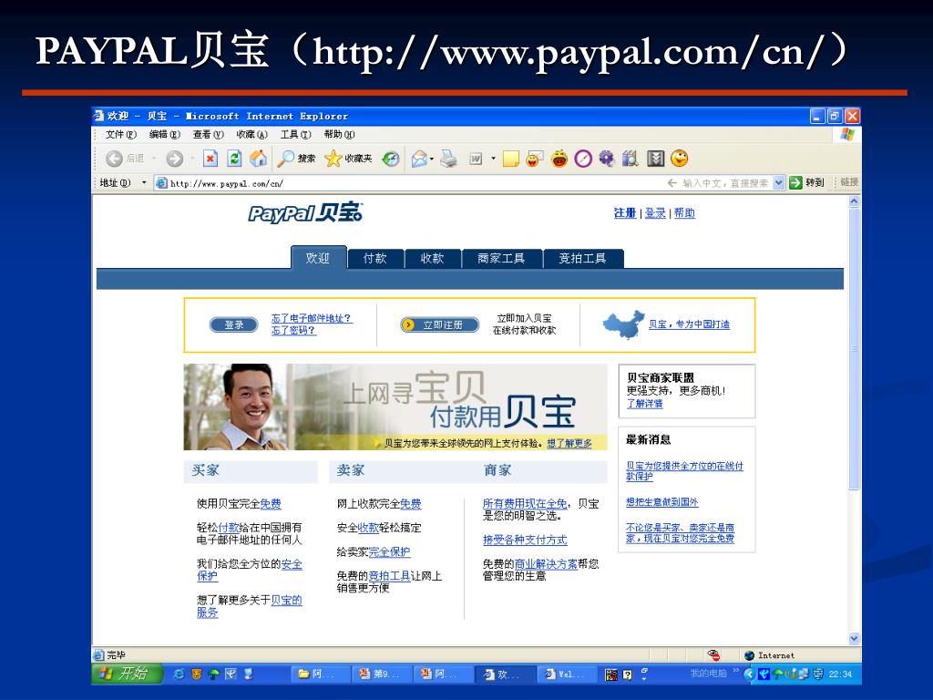Open the Mail icon dropdown arrow
This screenshot has width=933, height=700.
pos(431,159)
